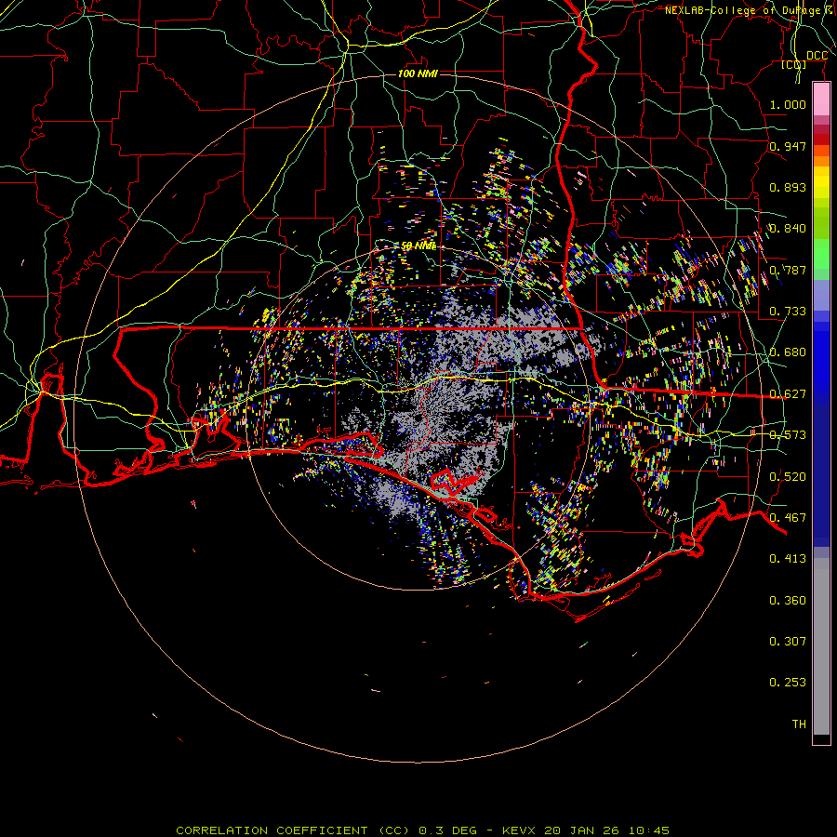Click the 1.000 legend value
Image resolution: width=837 pixels, height=837 pixels.
[788, 104]
